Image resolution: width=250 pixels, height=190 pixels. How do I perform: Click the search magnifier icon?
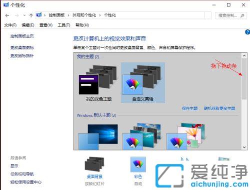242,15
